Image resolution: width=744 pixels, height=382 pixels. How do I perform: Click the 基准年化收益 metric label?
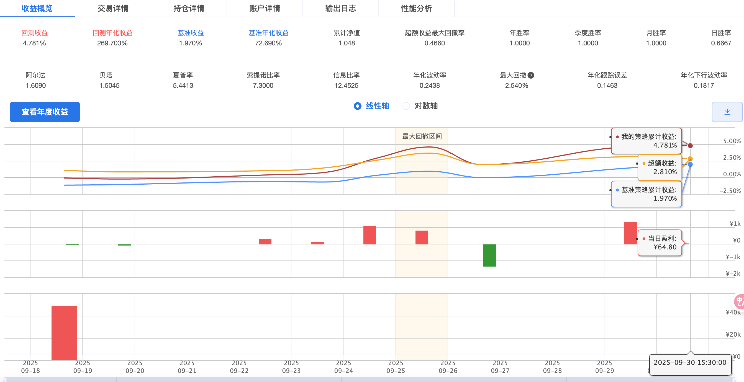pyautogui.click(x=268, y=33)
